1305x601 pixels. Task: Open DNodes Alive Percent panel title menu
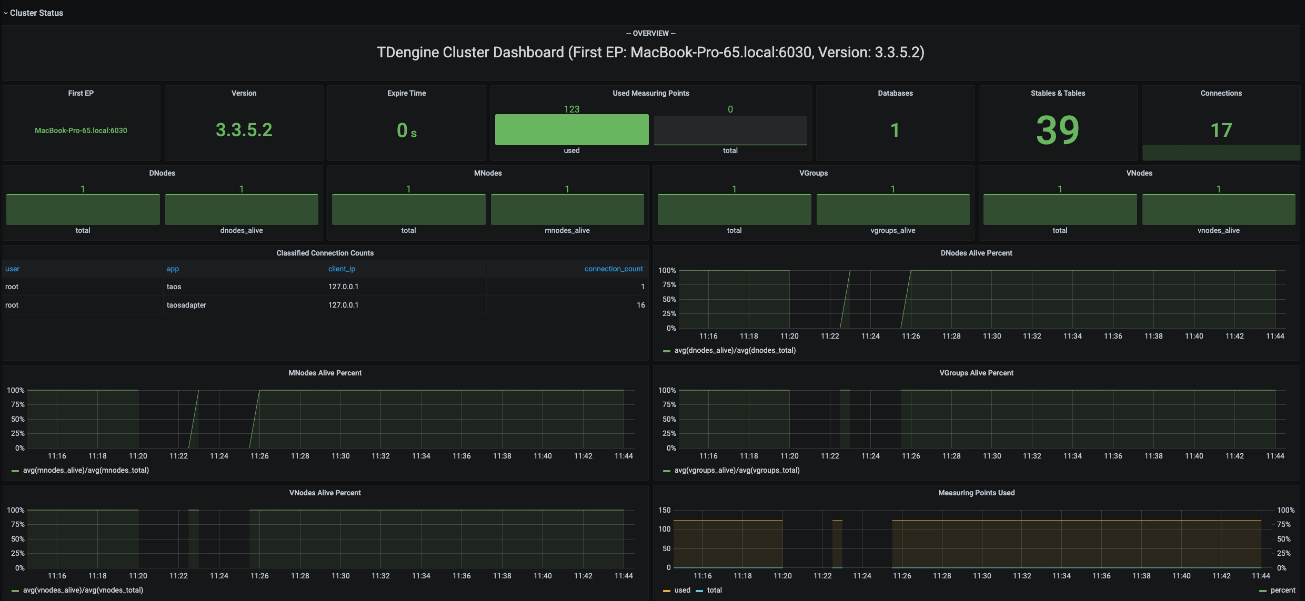pyautogui.click(x=976, y=253)
